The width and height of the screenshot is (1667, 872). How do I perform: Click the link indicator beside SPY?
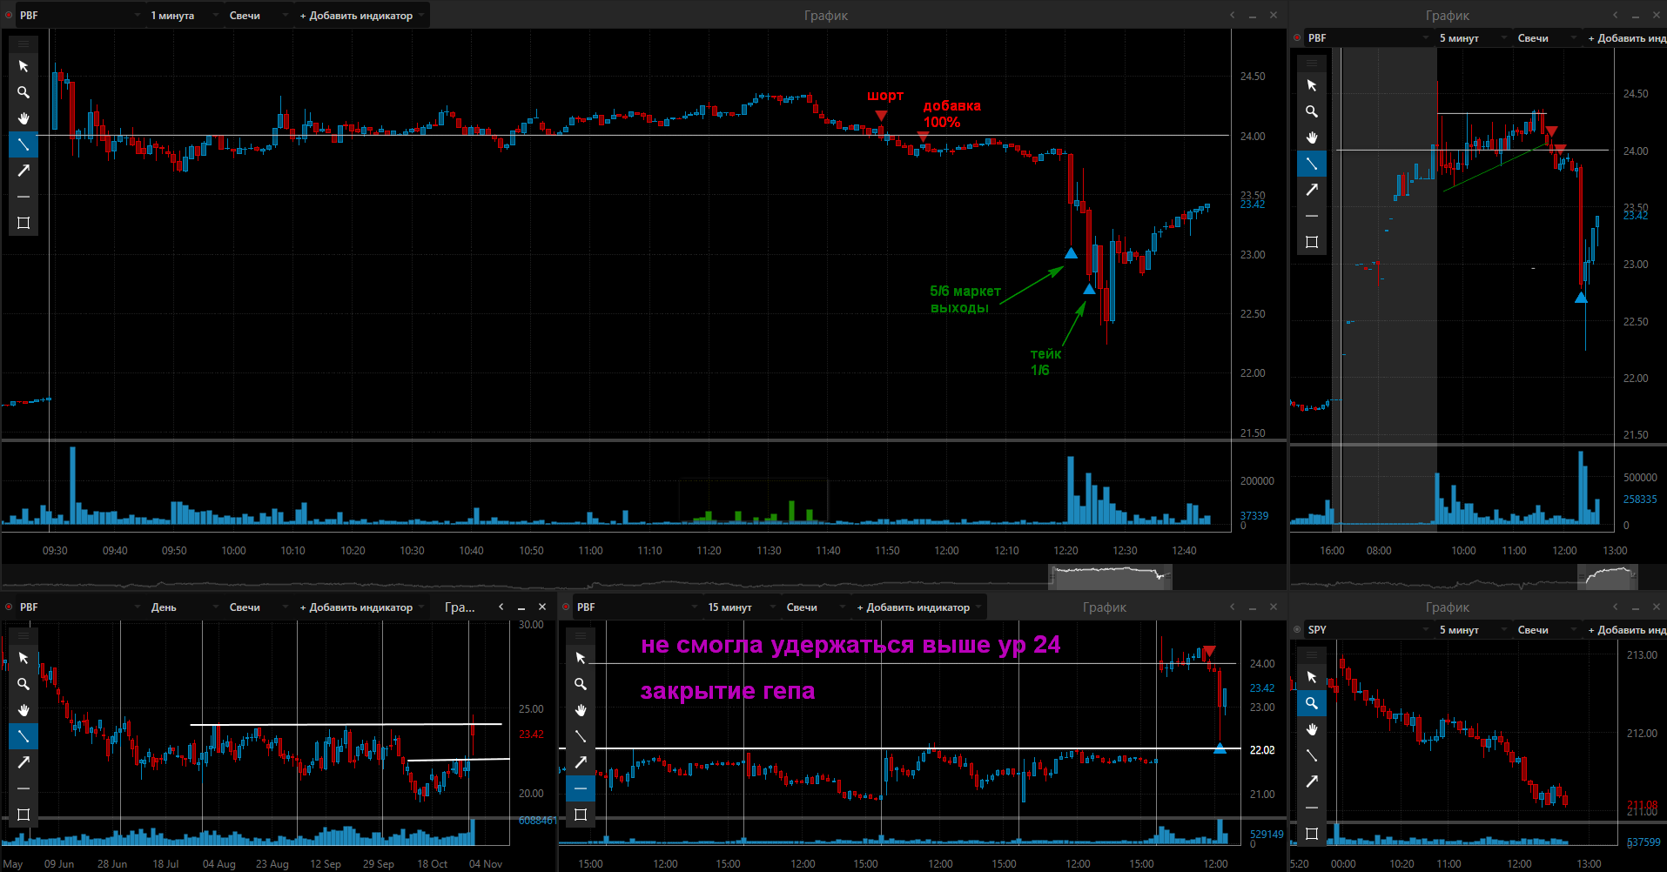(1297, 629)
